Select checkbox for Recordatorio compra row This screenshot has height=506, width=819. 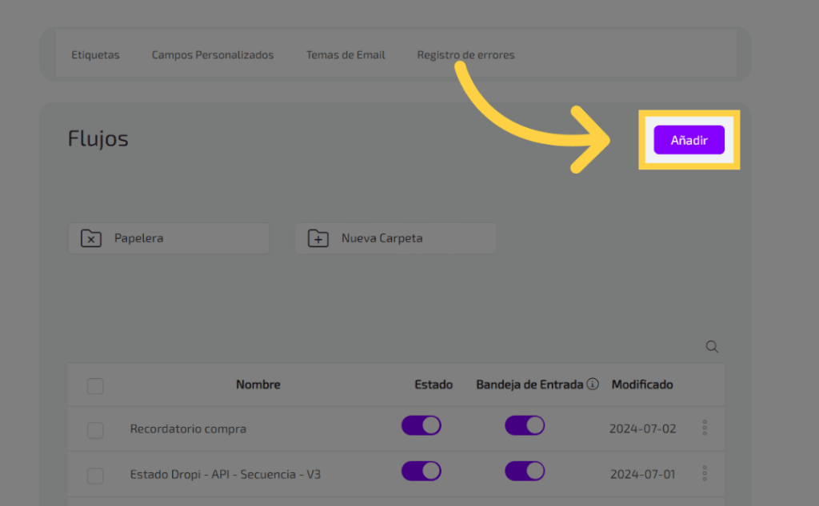(x=95, y=431)
